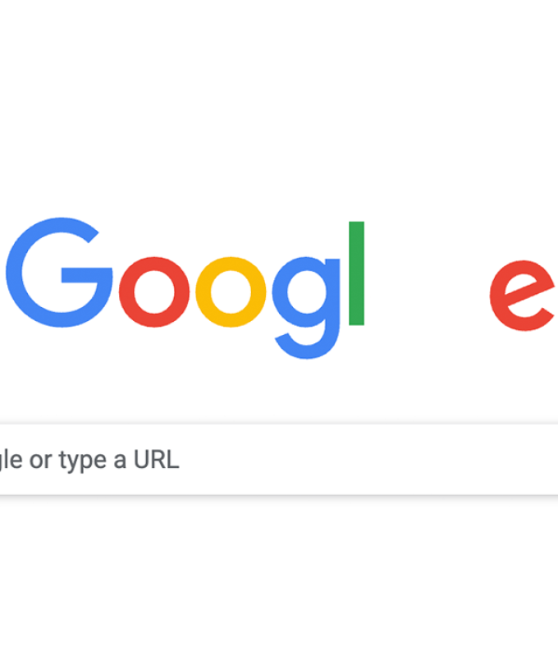
Task: Click the word type in the search placeholder
Action: pos(83,461)
